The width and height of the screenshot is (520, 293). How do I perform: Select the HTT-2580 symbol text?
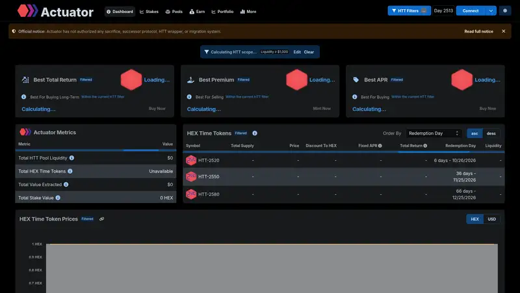pyautogui.click(x=209, y=194)
